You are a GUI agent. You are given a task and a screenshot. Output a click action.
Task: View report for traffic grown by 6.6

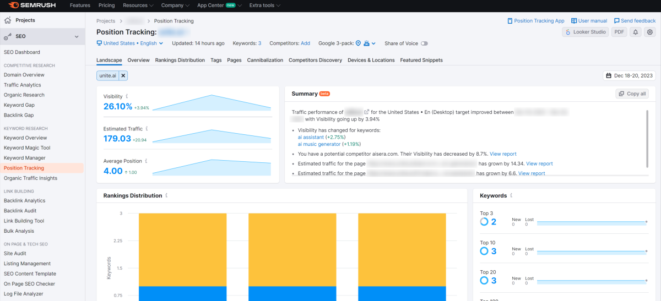pyautogui.click(x=532, y=173)
